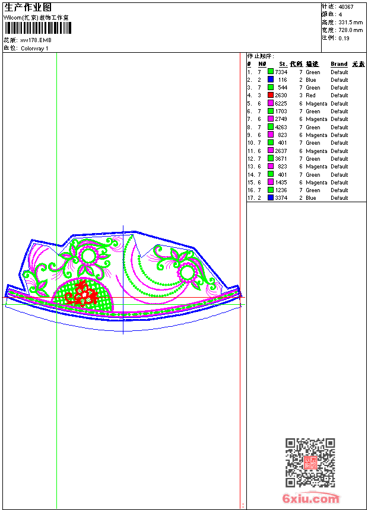Click the green swatch in stop row 8
Image resolution: width=368 pixels, height=510 pixels.
click(x=271, y=126)
